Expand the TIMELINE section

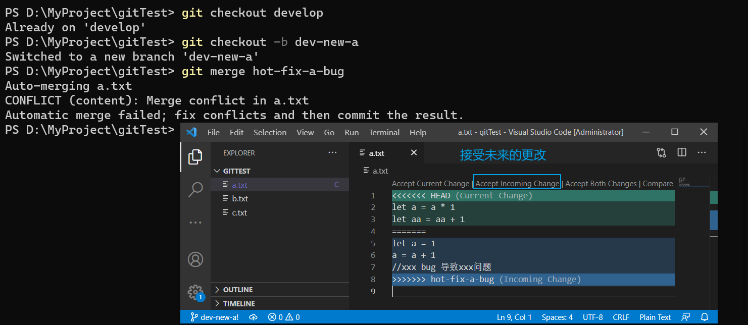click(239, 304)
